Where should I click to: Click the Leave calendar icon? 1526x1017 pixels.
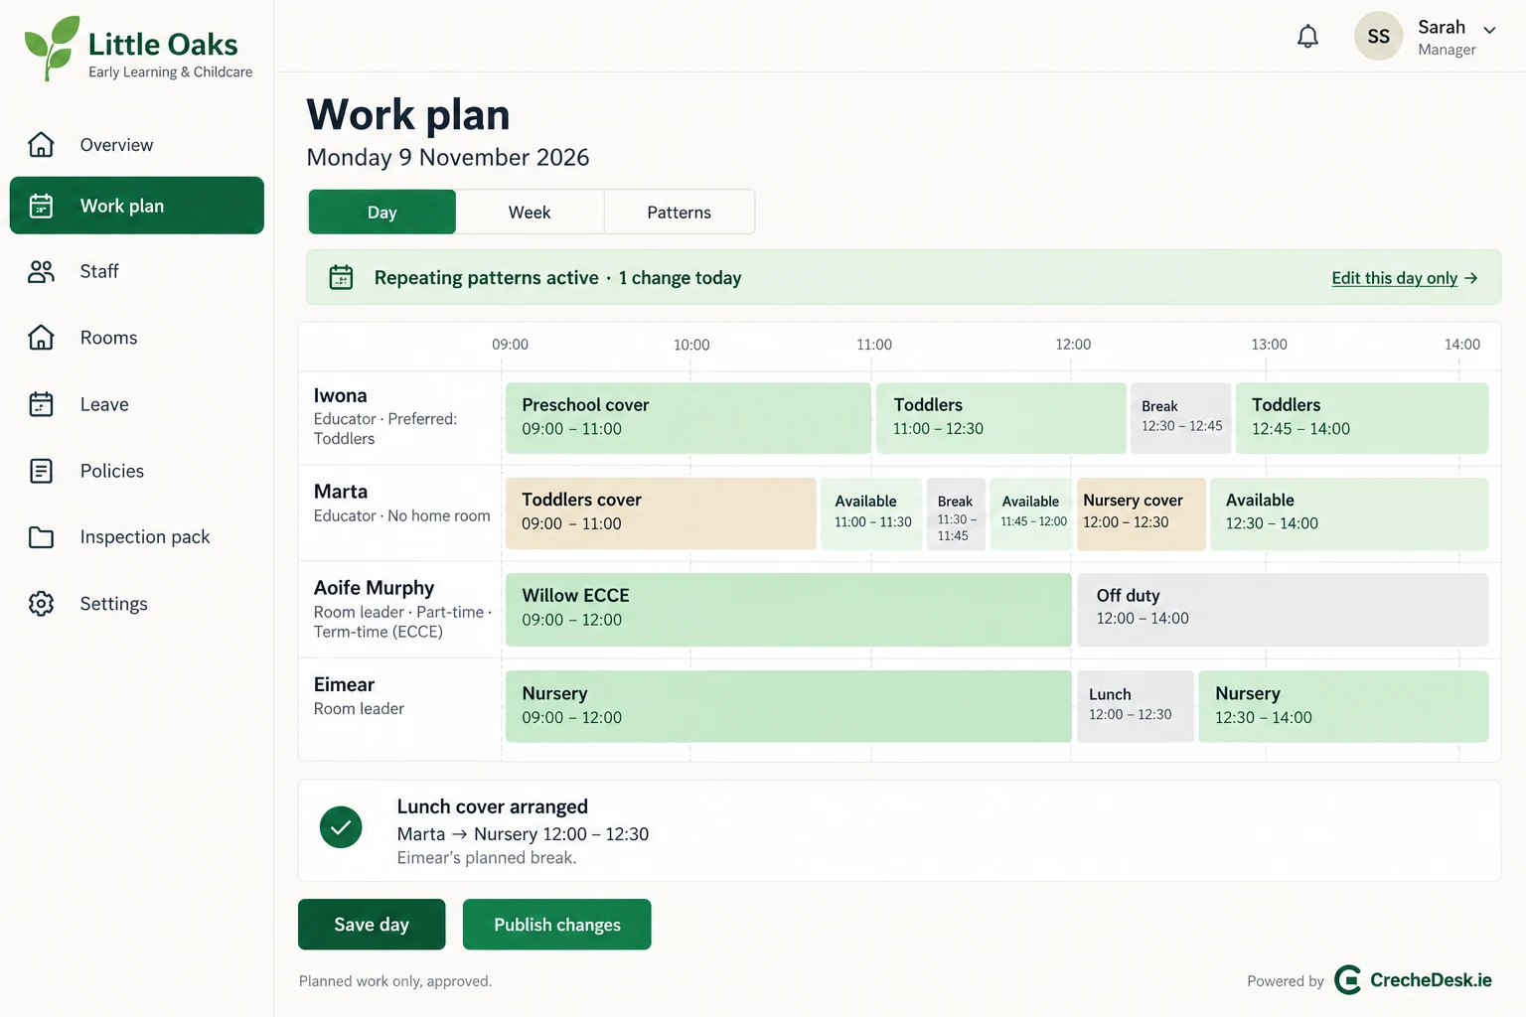[41, 404]
